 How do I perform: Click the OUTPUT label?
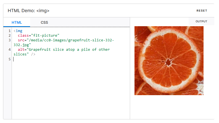click(201, 21)
